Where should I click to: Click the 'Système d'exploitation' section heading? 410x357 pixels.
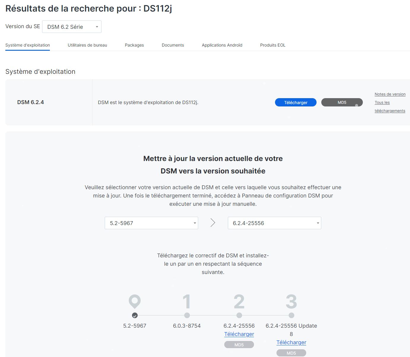pos(40,71)
